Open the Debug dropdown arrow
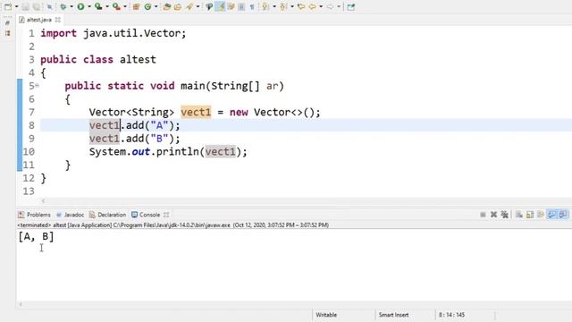The width and height of the screenshot is (572, 322). pyautogui.click(x=71, y=6)
